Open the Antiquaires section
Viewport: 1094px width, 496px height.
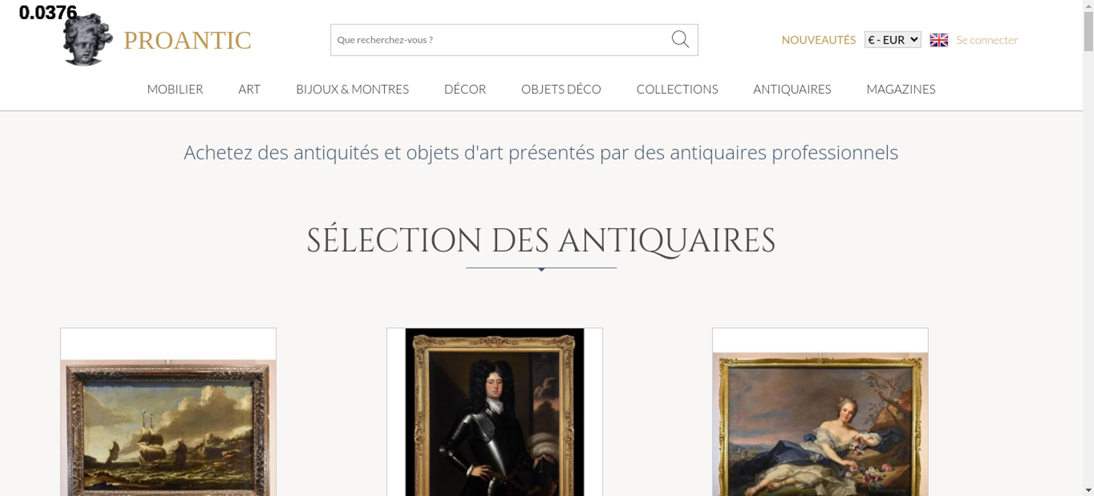(x=792, y=89)
